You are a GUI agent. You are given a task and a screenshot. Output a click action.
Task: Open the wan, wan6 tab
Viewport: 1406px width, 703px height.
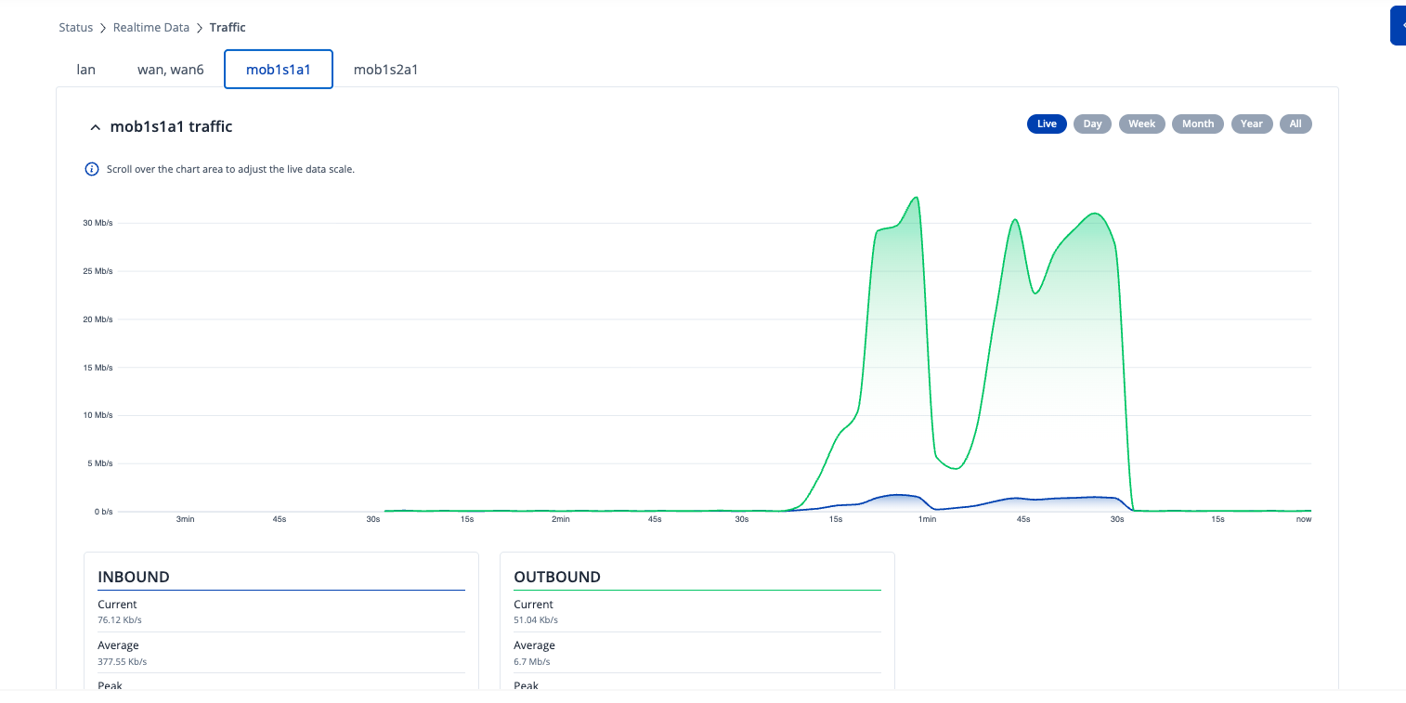[171, 70]
